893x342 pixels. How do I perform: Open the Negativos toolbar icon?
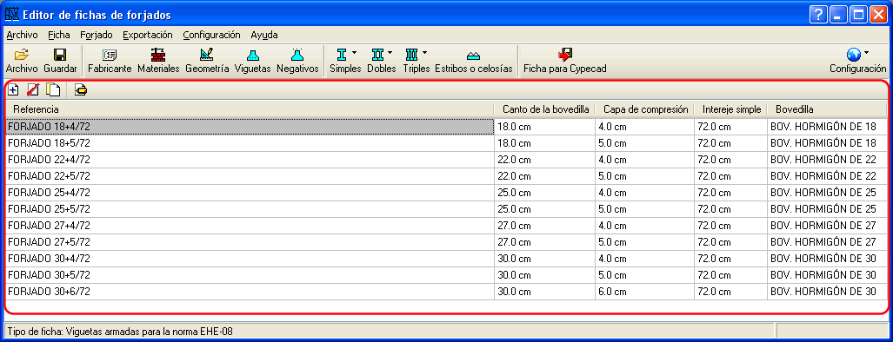pyautogui.click(x=297, y=55)
